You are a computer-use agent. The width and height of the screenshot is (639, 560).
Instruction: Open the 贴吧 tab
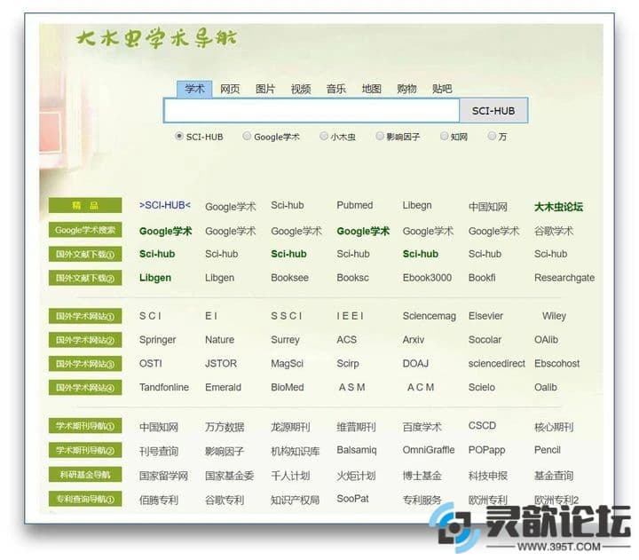tap(442, 89)
